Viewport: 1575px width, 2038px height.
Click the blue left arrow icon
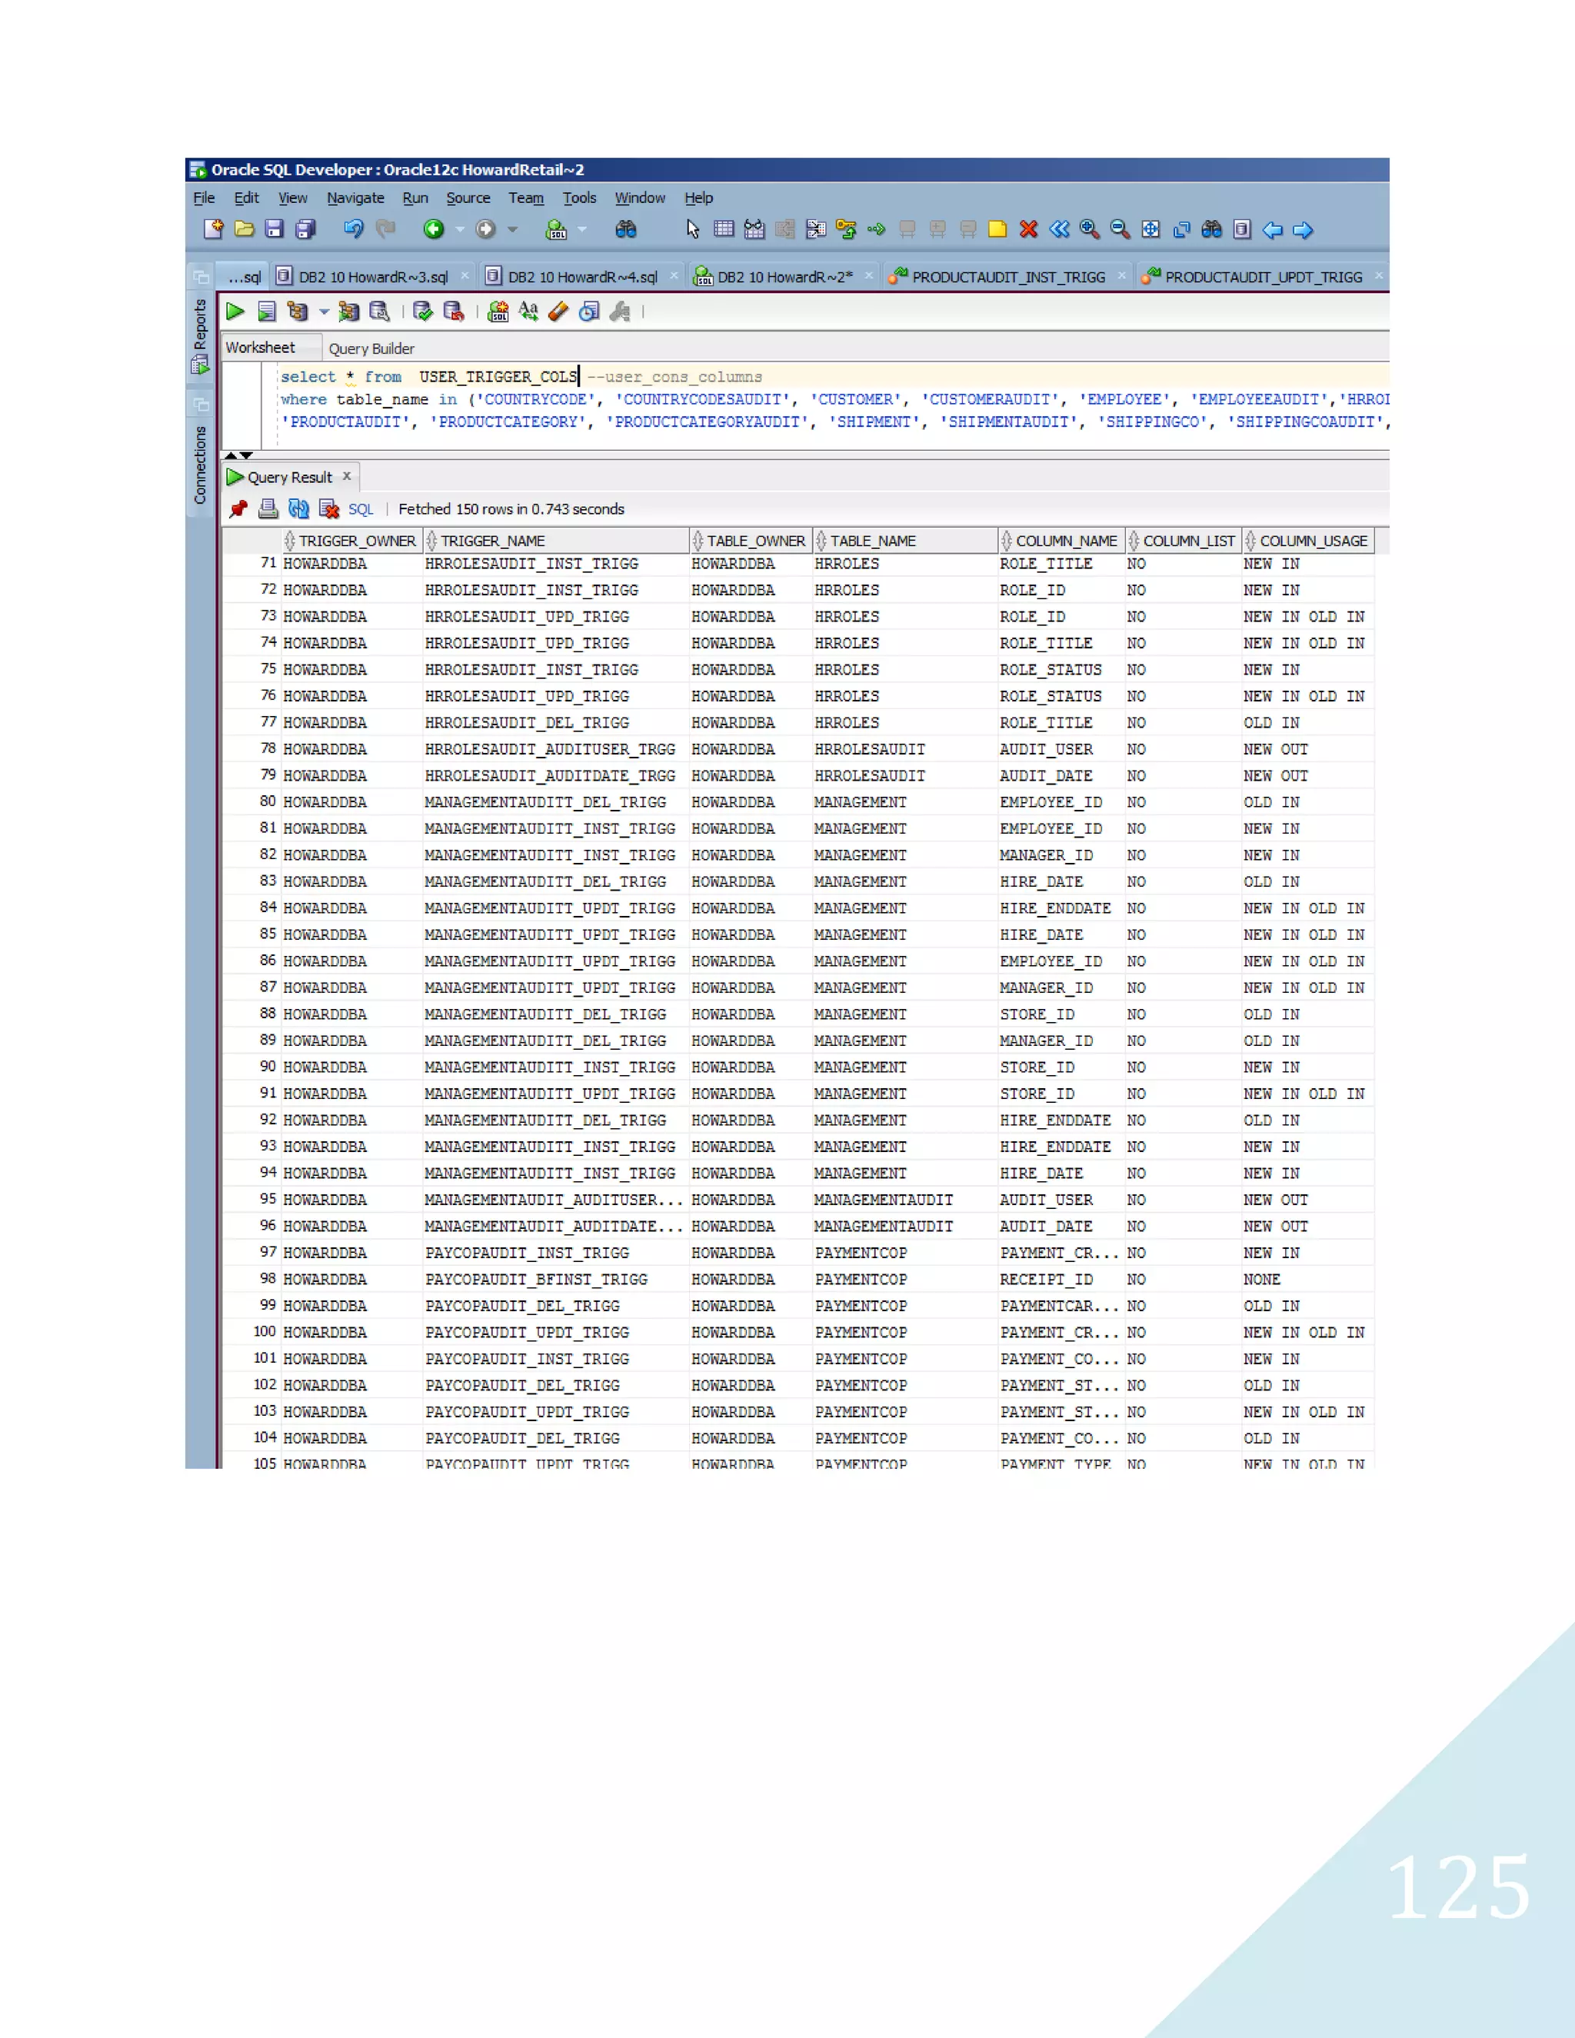click(x=1273, y=231)
